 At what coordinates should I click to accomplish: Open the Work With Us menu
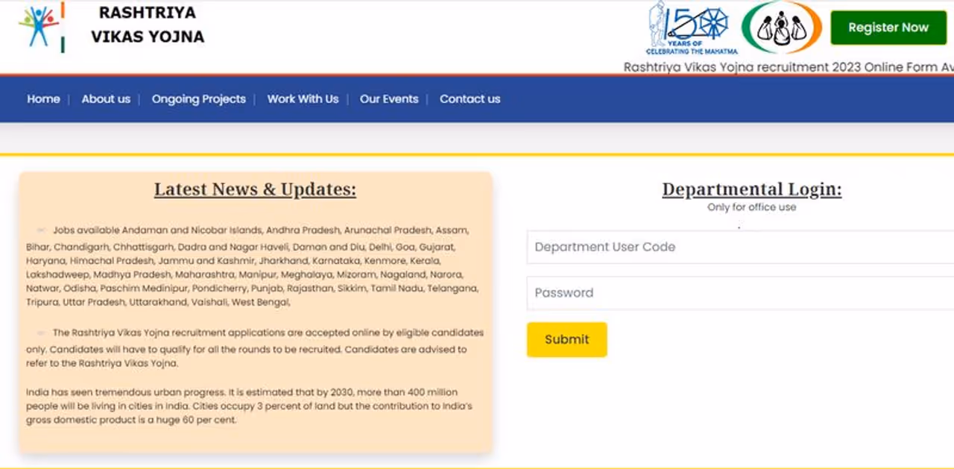303,99
